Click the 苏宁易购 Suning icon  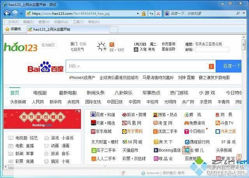[x=124, y=131]
